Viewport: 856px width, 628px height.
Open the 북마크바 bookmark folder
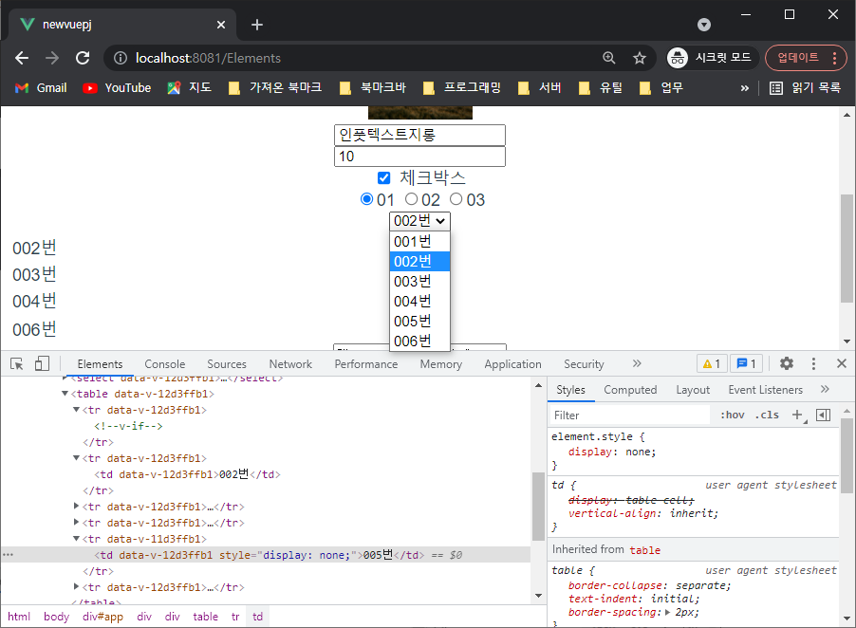(373, 88)
